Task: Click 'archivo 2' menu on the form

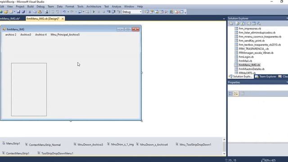Action: coord(11,35)
